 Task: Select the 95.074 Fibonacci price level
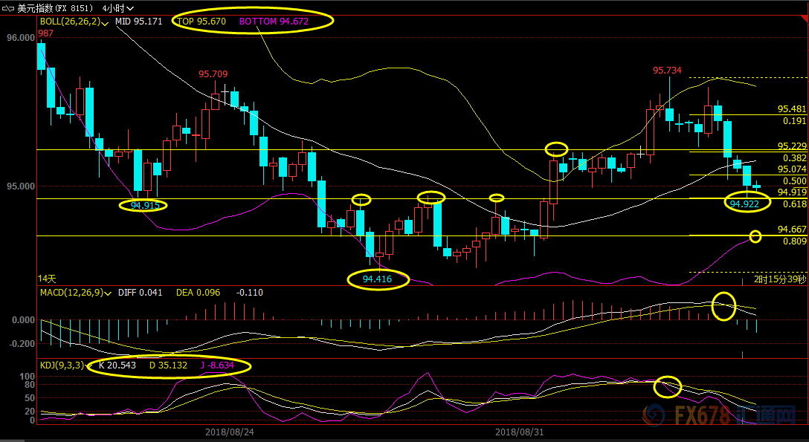pyautogui.click(x=792, y=169)
